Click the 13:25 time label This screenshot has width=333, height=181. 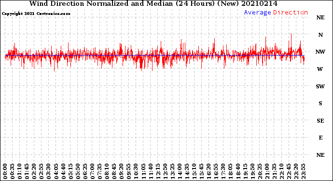pos(172,171)
